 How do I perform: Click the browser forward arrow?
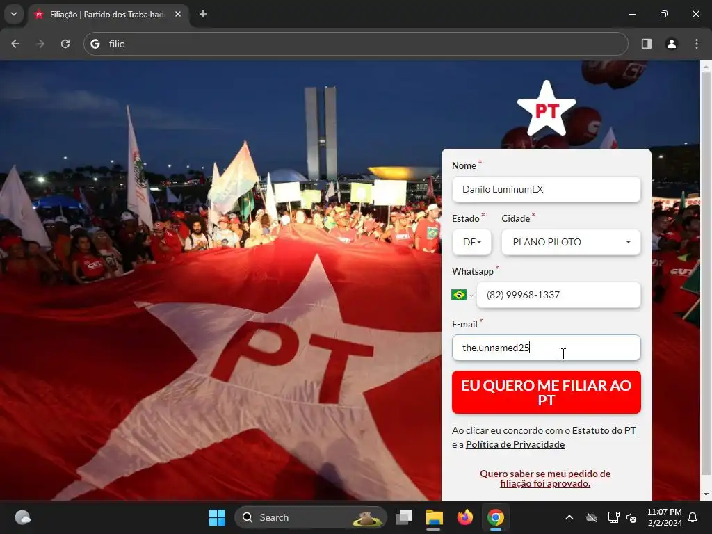click(40, 44)
